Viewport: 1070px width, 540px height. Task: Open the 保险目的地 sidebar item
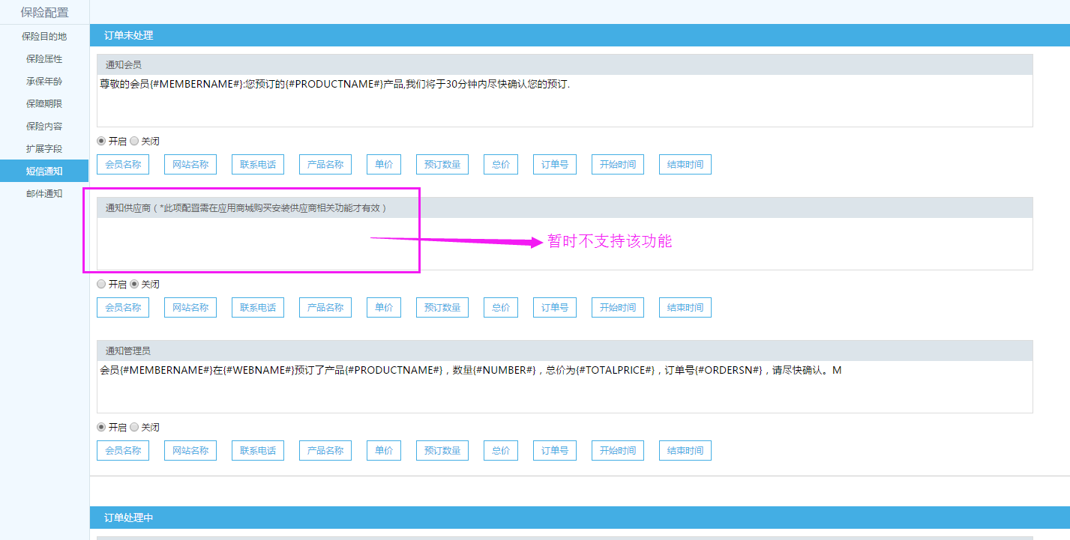pos(44,36)
